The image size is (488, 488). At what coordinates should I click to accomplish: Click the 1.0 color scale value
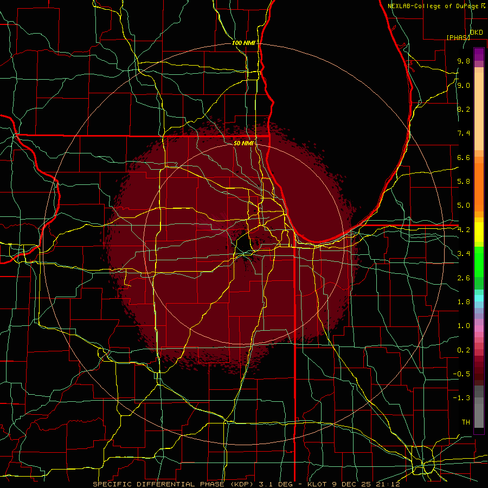(x=464, y=326)
